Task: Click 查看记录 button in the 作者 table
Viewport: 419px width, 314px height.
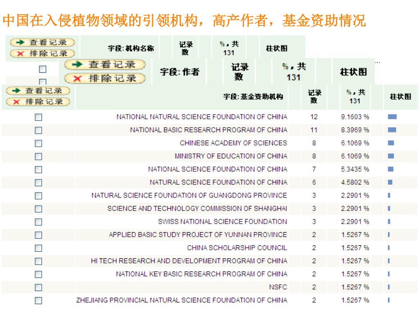Action: 105,64
